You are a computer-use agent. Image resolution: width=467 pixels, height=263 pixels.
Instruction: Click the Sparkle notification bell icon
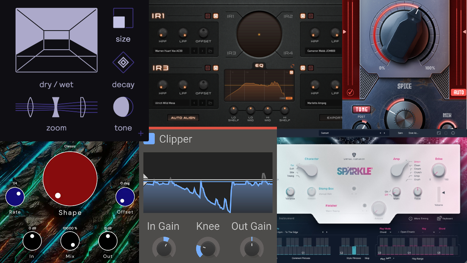446,133
